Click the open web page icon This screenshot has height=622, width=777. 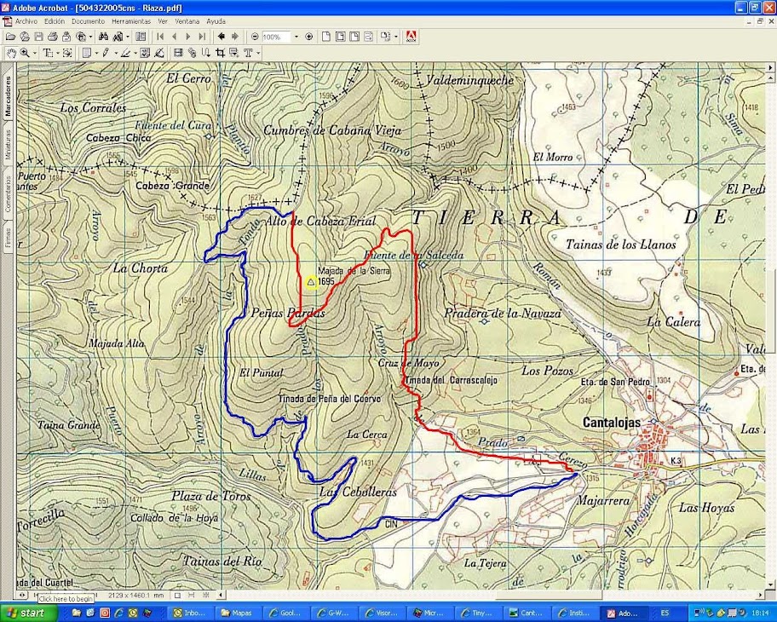(25, 37)
